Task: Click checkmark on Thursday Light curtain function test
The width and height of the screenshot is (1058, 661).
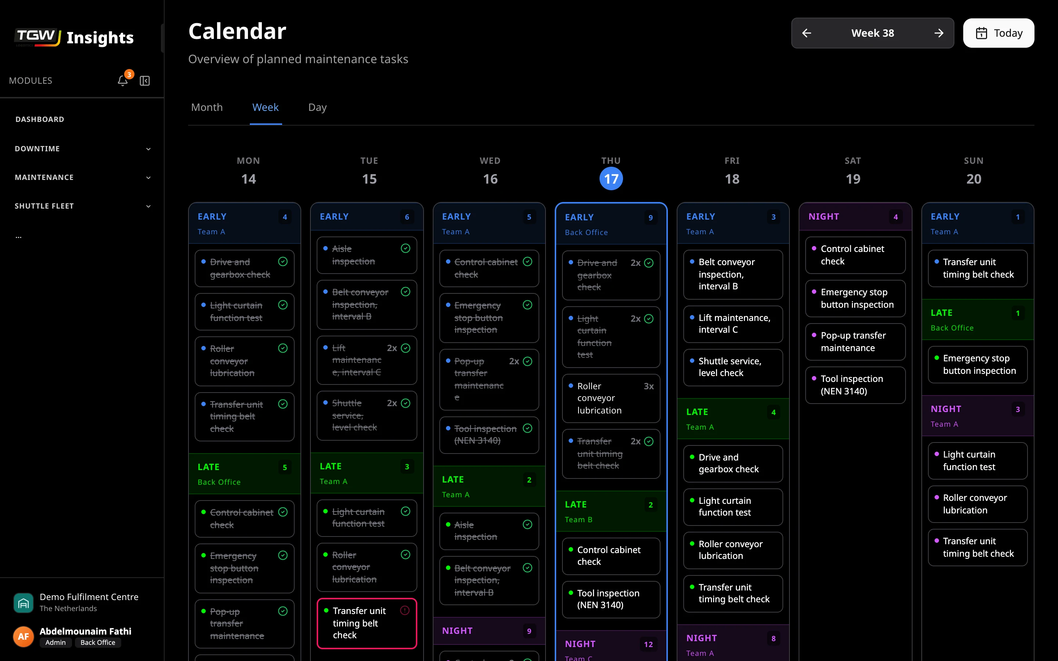Action: [649, 319]
